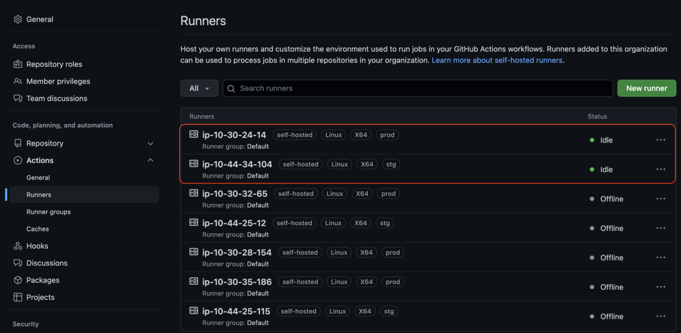Image resolution: width=681 pixels, height=333 pixels.
Task: Open options menu for ip-10-30-24-14
Action: coord(661,140)
